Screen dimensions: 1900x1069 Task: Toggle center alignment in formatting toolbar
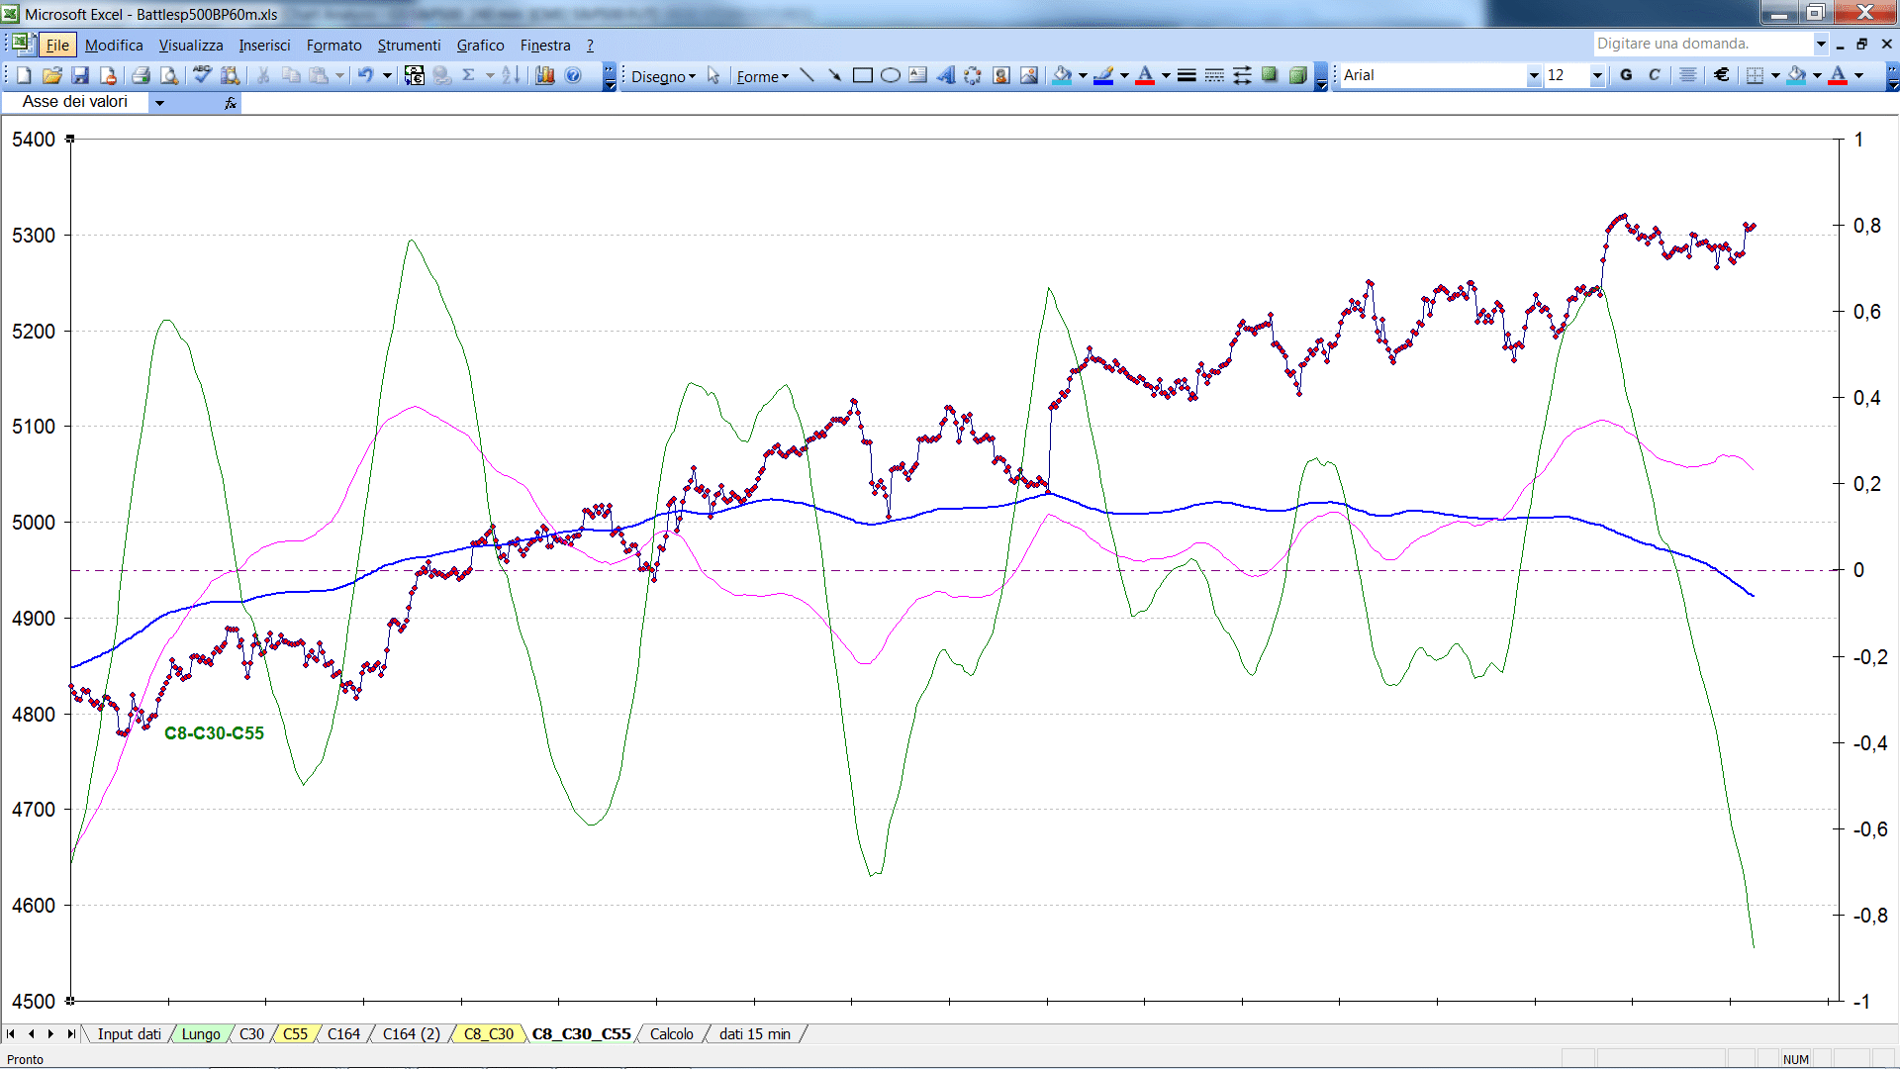(1688, 75)
